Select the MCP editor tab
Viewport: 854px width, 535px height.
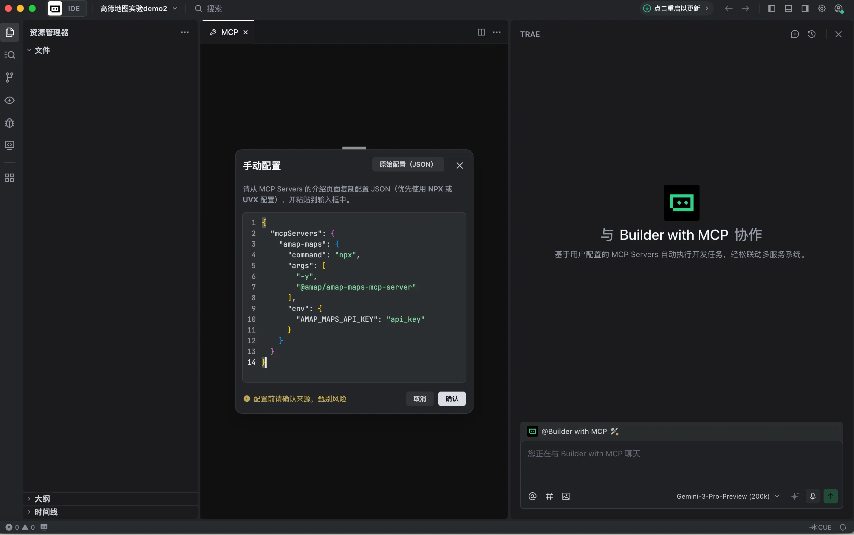(x=229, y=32)
